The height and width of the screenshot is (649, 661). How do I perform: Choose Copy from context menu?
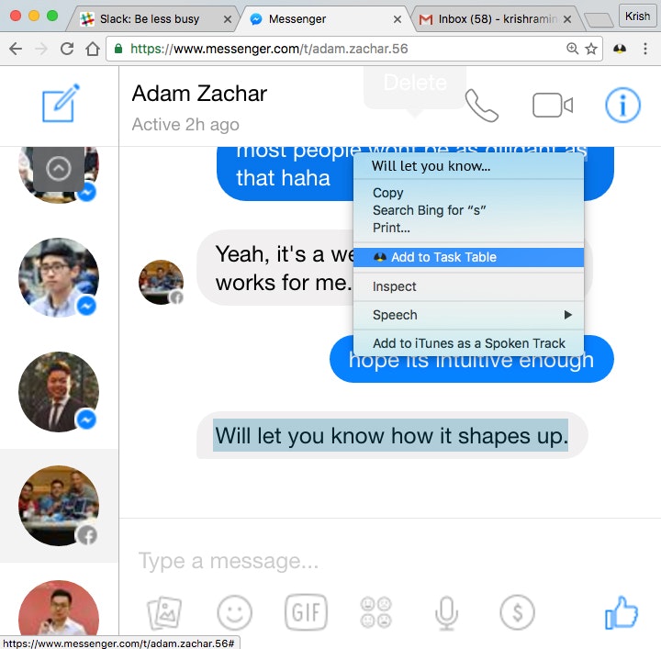pyautogui.click(x=468, y=193)
